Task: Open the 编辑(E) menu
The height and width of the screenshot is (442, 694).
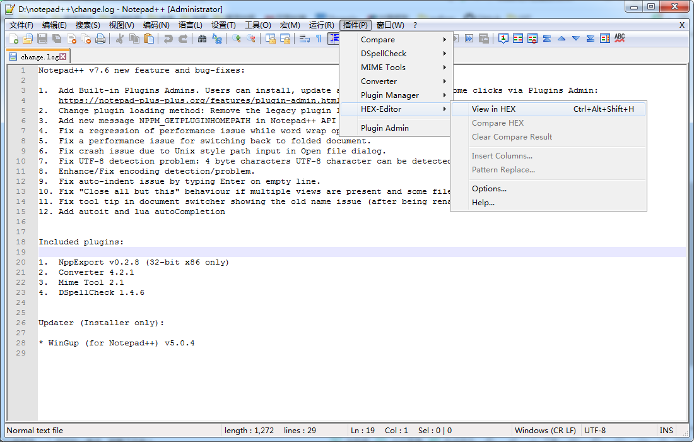Action: click(54, 25)
